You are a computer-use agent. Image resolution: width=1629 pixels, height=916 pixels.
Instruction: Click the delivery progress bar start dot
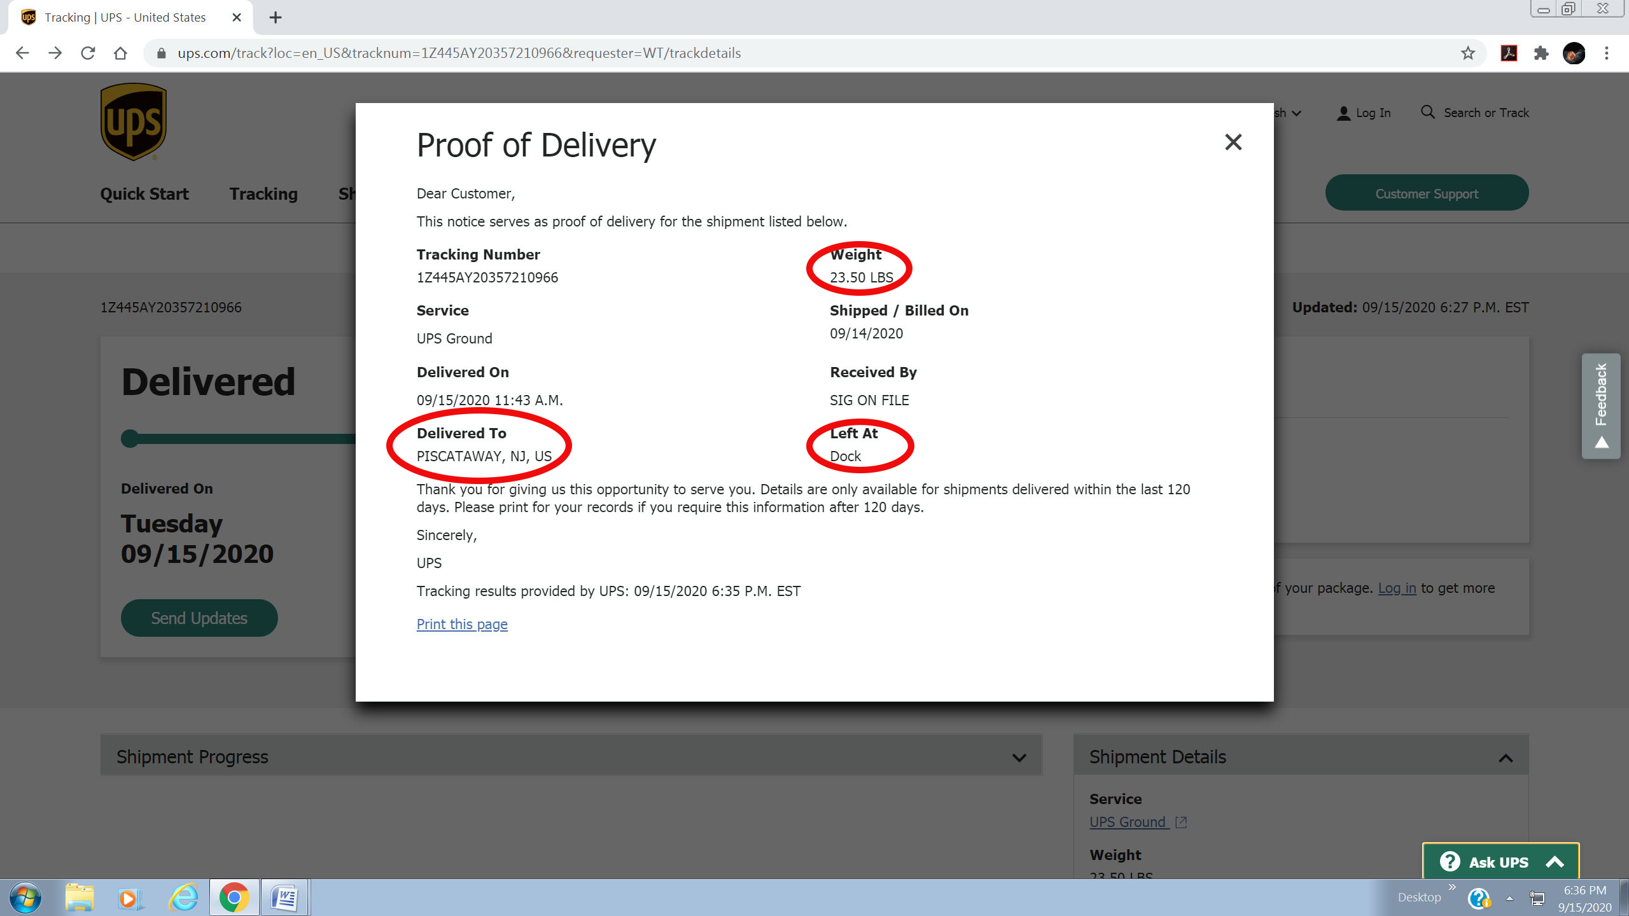click(129, 438)
